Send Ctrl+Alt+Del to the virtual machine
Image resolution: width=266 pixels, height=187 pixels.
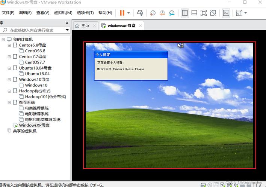[140, 13]
